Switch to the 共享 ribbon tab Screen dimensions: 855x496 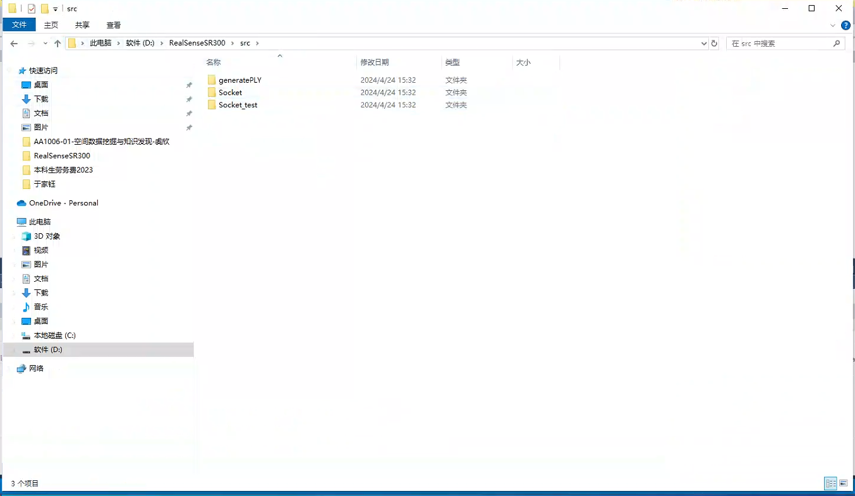coord(82,25)
